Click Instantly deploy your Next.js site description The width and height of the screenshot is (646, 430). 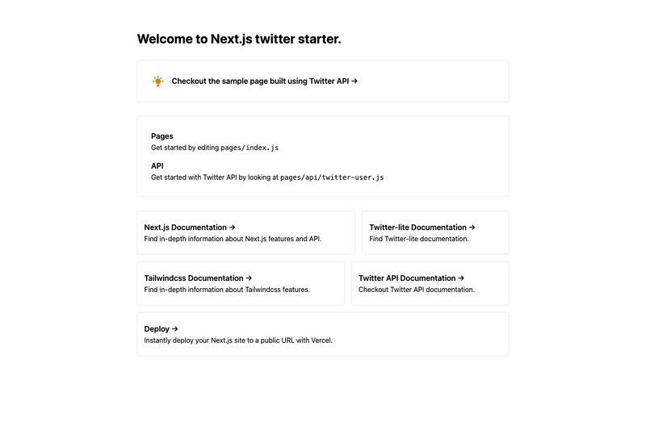238,340
